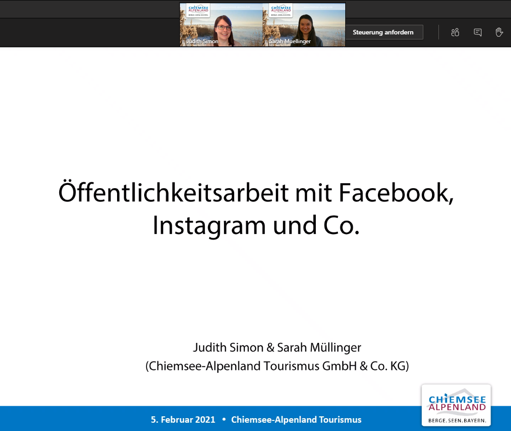Click the 'Sarah Muellinger' name label on video
This screenshot has width=511, height=431.
coord(290,41)
